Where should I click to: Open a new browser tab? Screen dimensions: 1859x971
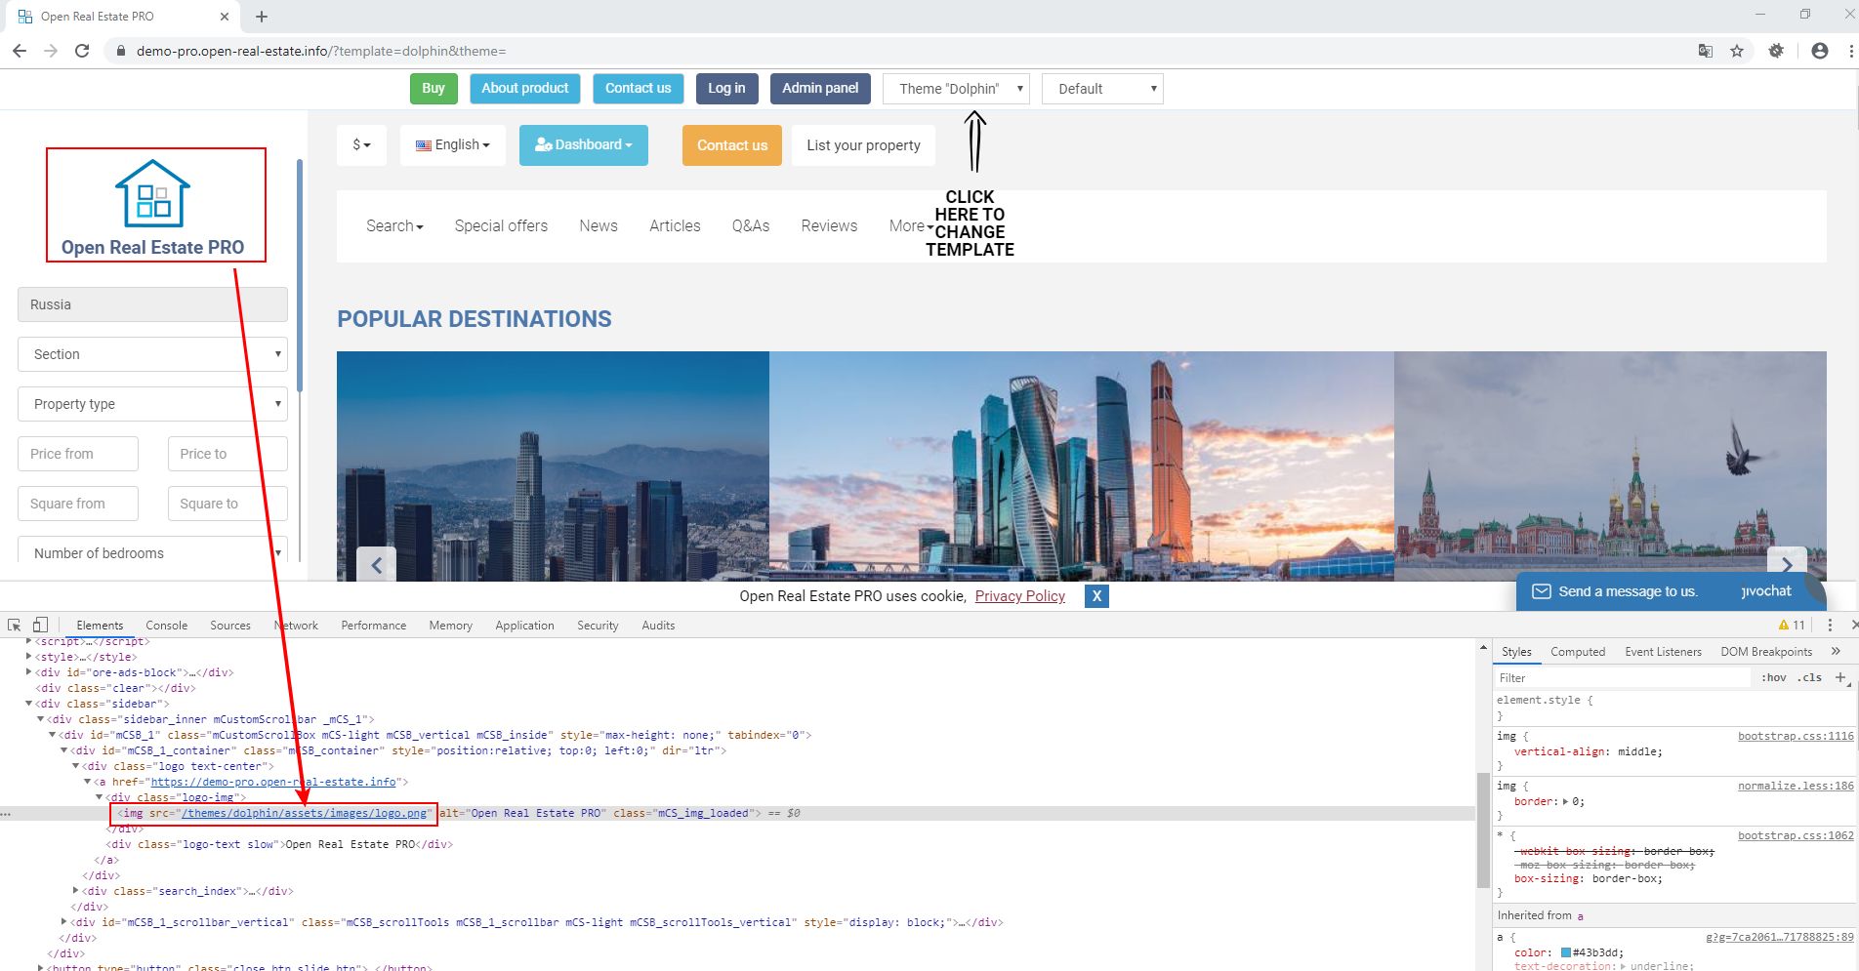coord(262,16)
